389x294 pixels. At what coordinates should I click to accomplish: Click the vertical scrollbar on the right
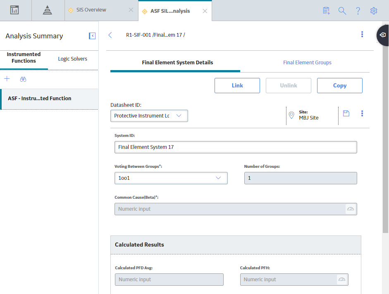pos(385,139)
